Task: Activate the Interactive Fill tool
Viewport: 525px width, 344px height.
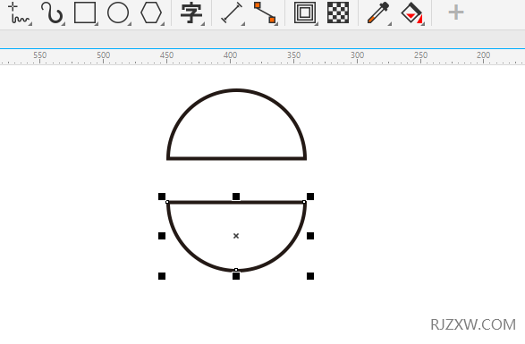Action: click(x=411, y=13)
